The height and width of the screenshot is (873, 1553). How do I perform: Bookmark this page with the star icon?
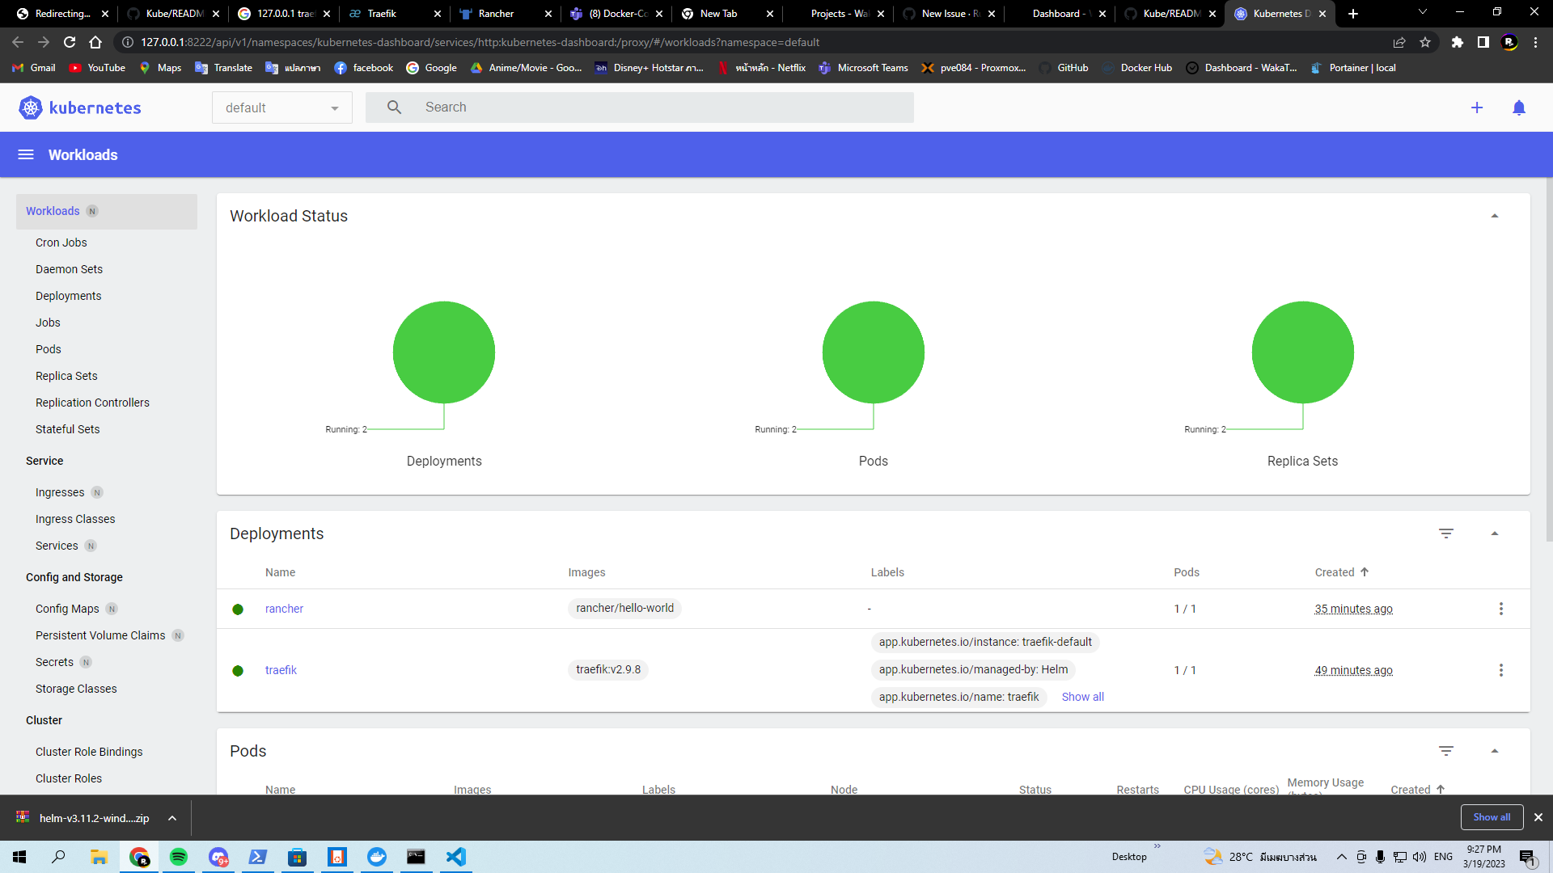coord(1425,42)
